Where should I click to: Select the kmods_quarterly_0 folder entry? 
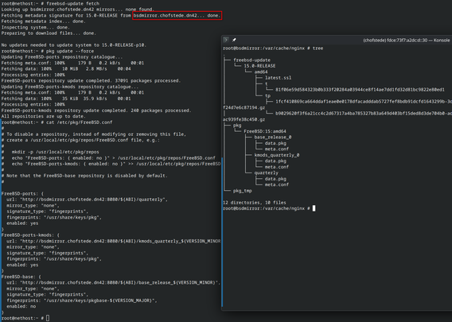(x=277, y=155)
